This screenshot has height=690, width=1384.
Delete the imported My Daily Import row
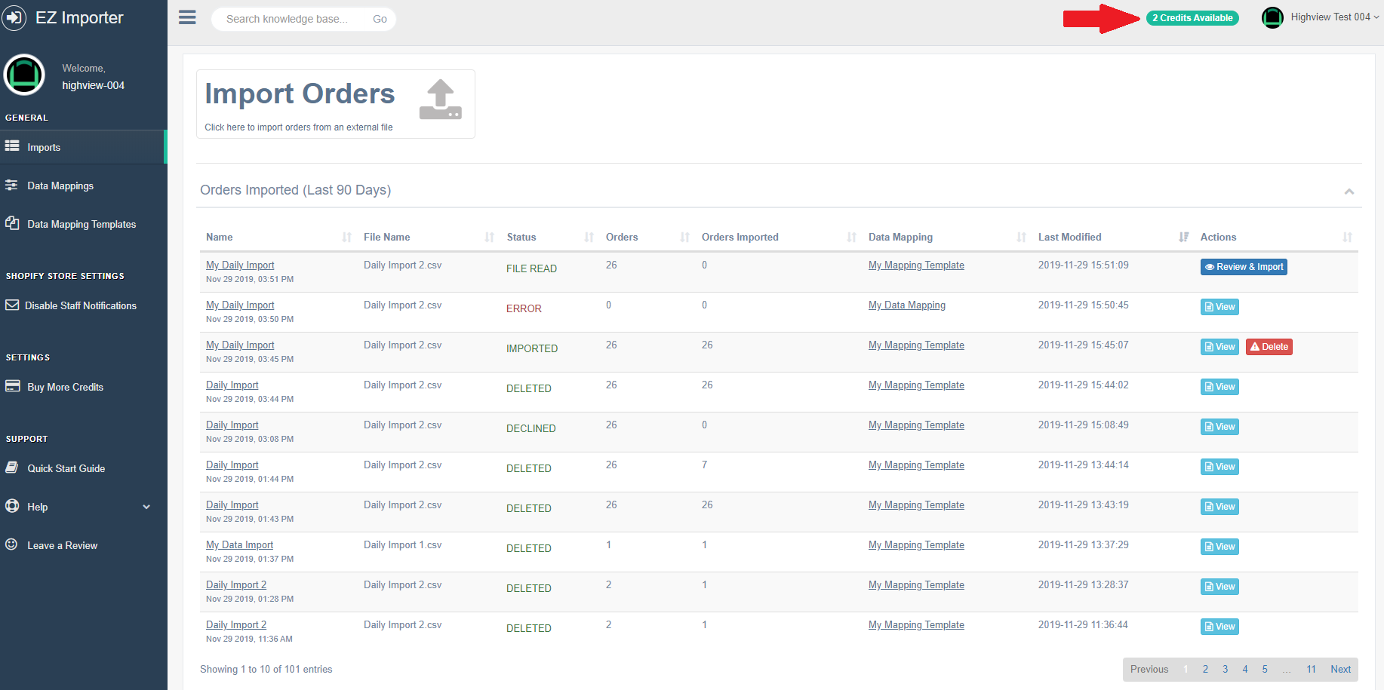point(1269,347)
